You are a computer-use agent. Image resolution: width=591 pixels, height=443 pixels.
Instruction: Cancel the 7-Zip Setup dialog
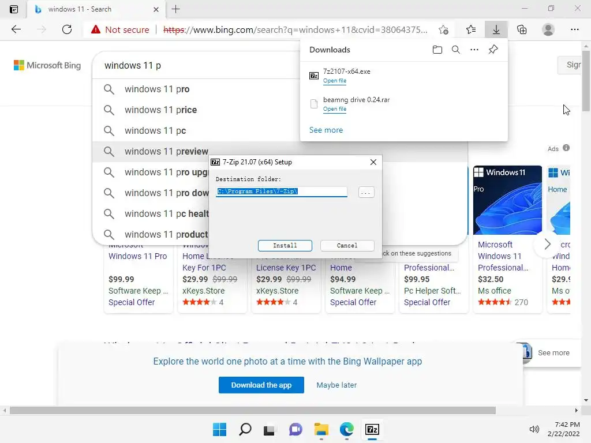(347, 246)
